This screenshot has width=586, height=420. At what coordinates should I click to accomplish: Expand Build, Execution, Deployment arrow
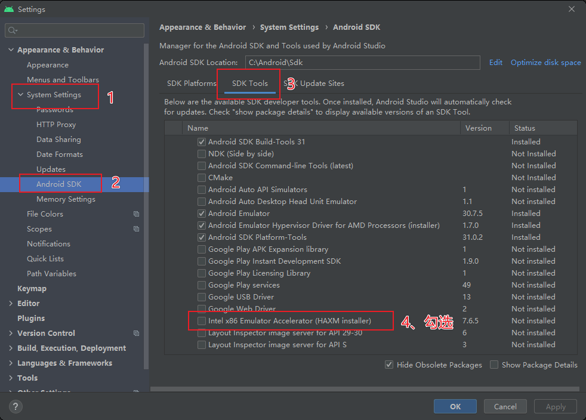11,348
